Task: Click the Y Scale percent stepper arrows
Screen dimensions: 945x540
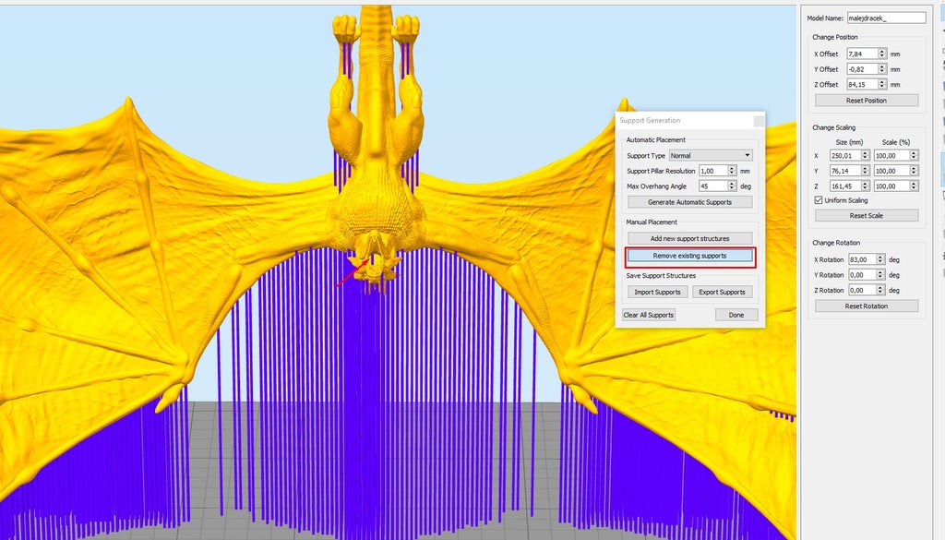Action: click(x=915, y=171)
